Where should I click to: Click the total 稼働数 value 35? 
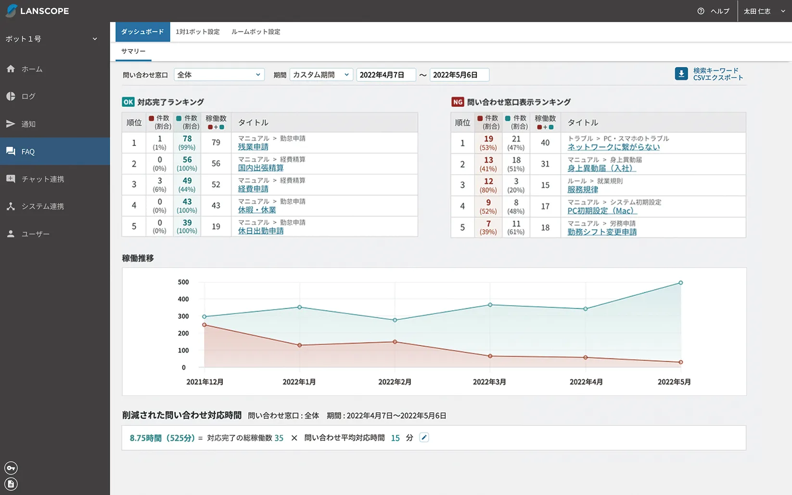coord(279,438)
